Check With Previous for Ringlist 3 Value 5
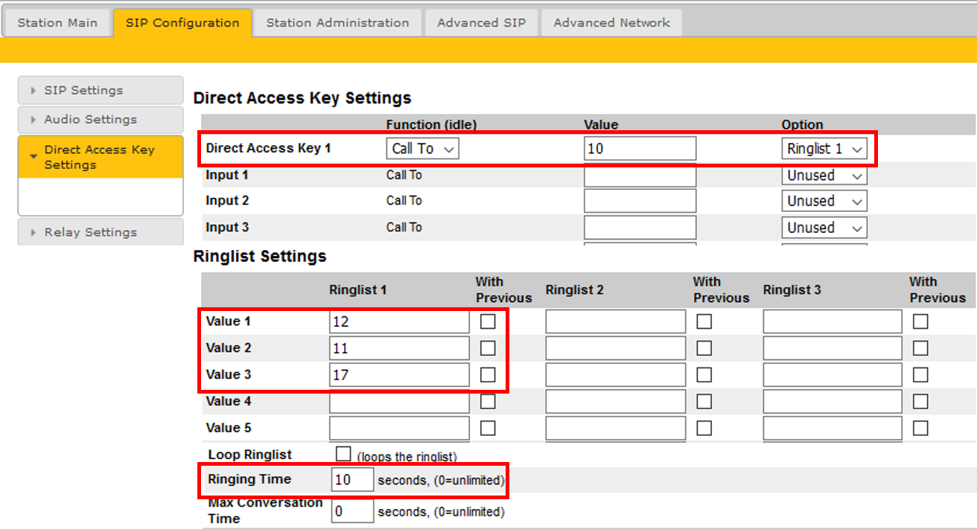The width and height of the screenshot is (977, 529). 921,428
